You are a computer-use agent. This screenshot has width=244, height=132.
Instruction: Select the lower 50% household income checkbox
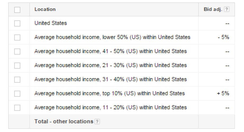point(17,37)
